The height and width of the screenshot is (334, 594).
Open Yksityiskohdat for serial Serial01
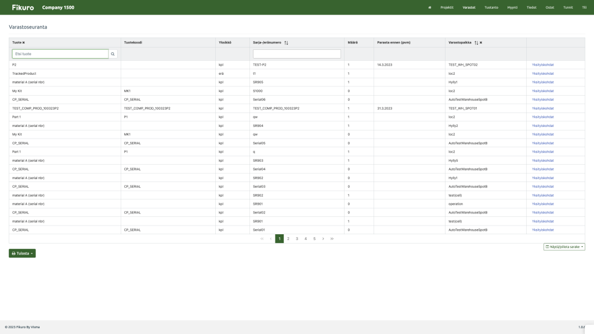[x=543, y=230]
